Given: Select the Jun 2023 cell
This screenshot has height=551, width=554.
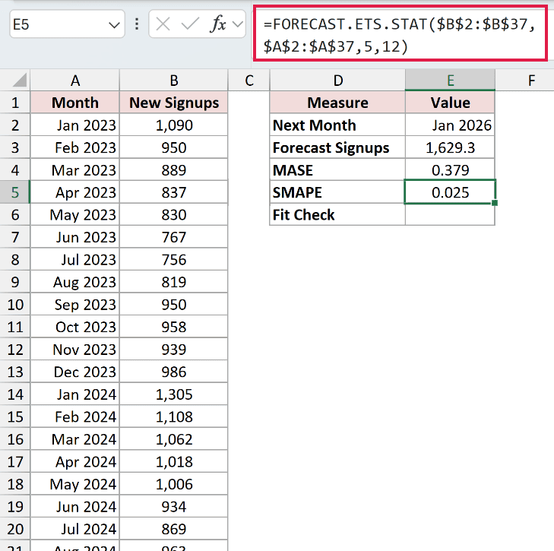Looking at the screenshot, I should (75, 237).
